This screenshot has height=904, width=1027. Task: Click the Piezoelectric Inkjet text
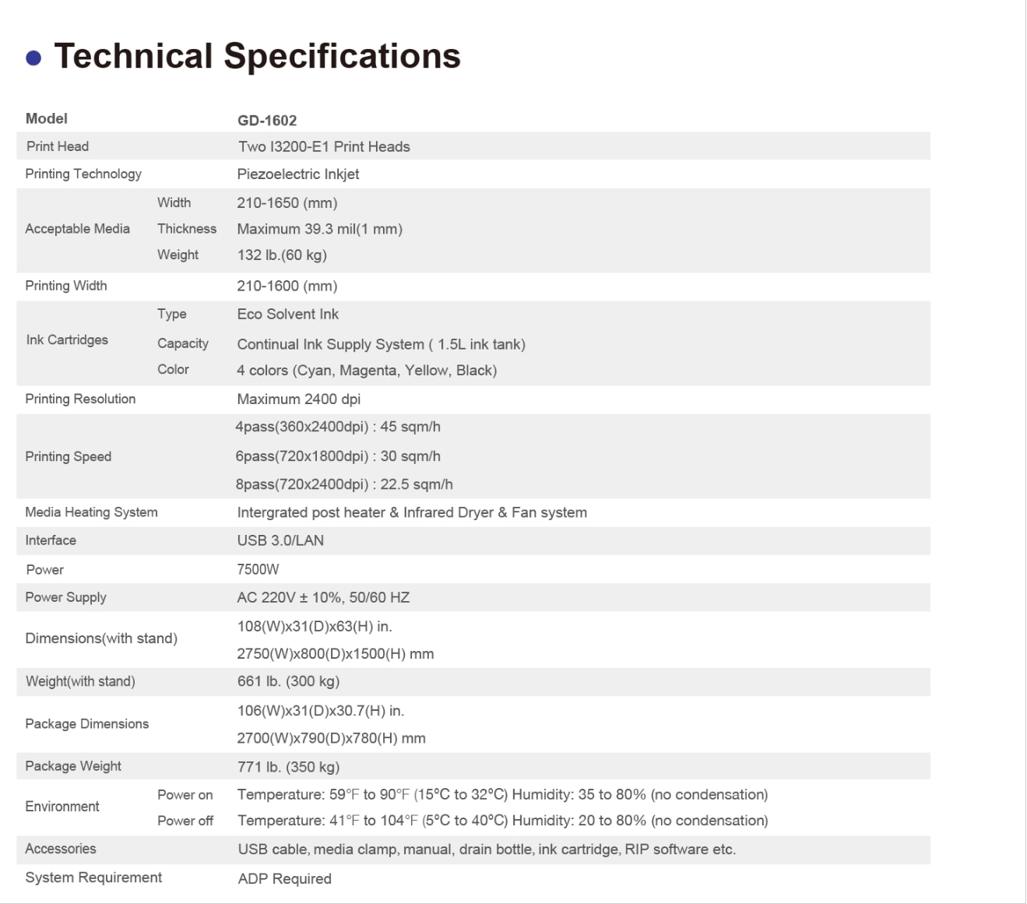click(298, 174)
